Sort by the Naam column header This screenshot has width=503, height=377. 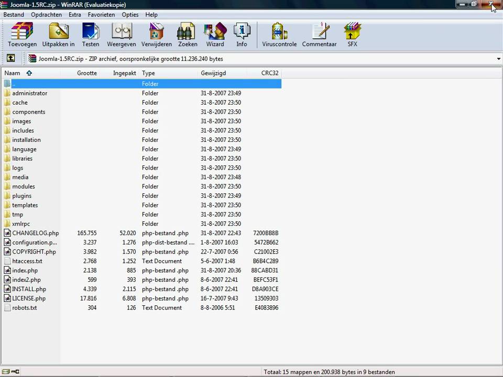[x=30, y=73]
